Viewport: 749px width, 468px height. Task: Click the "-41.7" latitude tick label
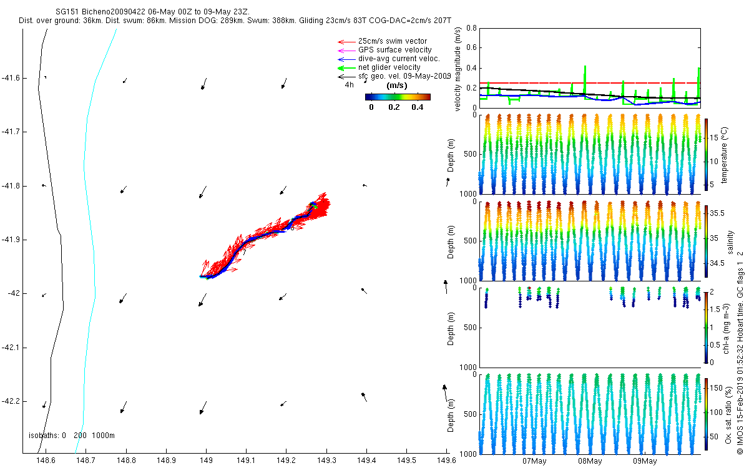(10, 132)
